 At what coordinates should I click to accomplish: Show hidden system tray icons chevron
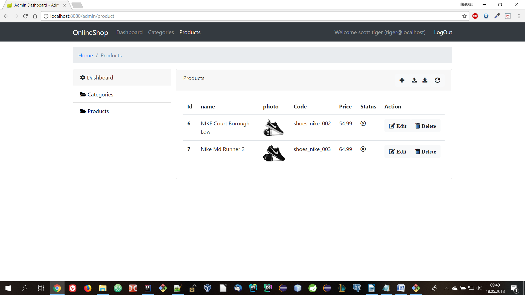(446, 288)
